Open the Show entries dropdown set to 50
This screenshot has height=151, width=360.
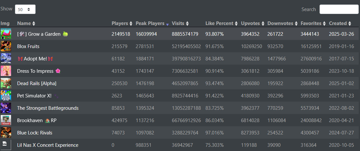(x=25, y=9)
